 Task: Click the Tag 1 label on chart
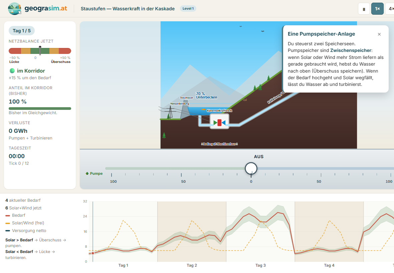coord(123,265)
